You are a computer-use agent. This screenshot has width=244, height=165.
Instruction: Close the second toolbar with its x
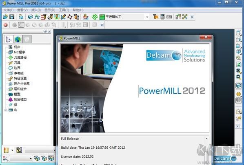pyautogui.click(x=102, y=25)
